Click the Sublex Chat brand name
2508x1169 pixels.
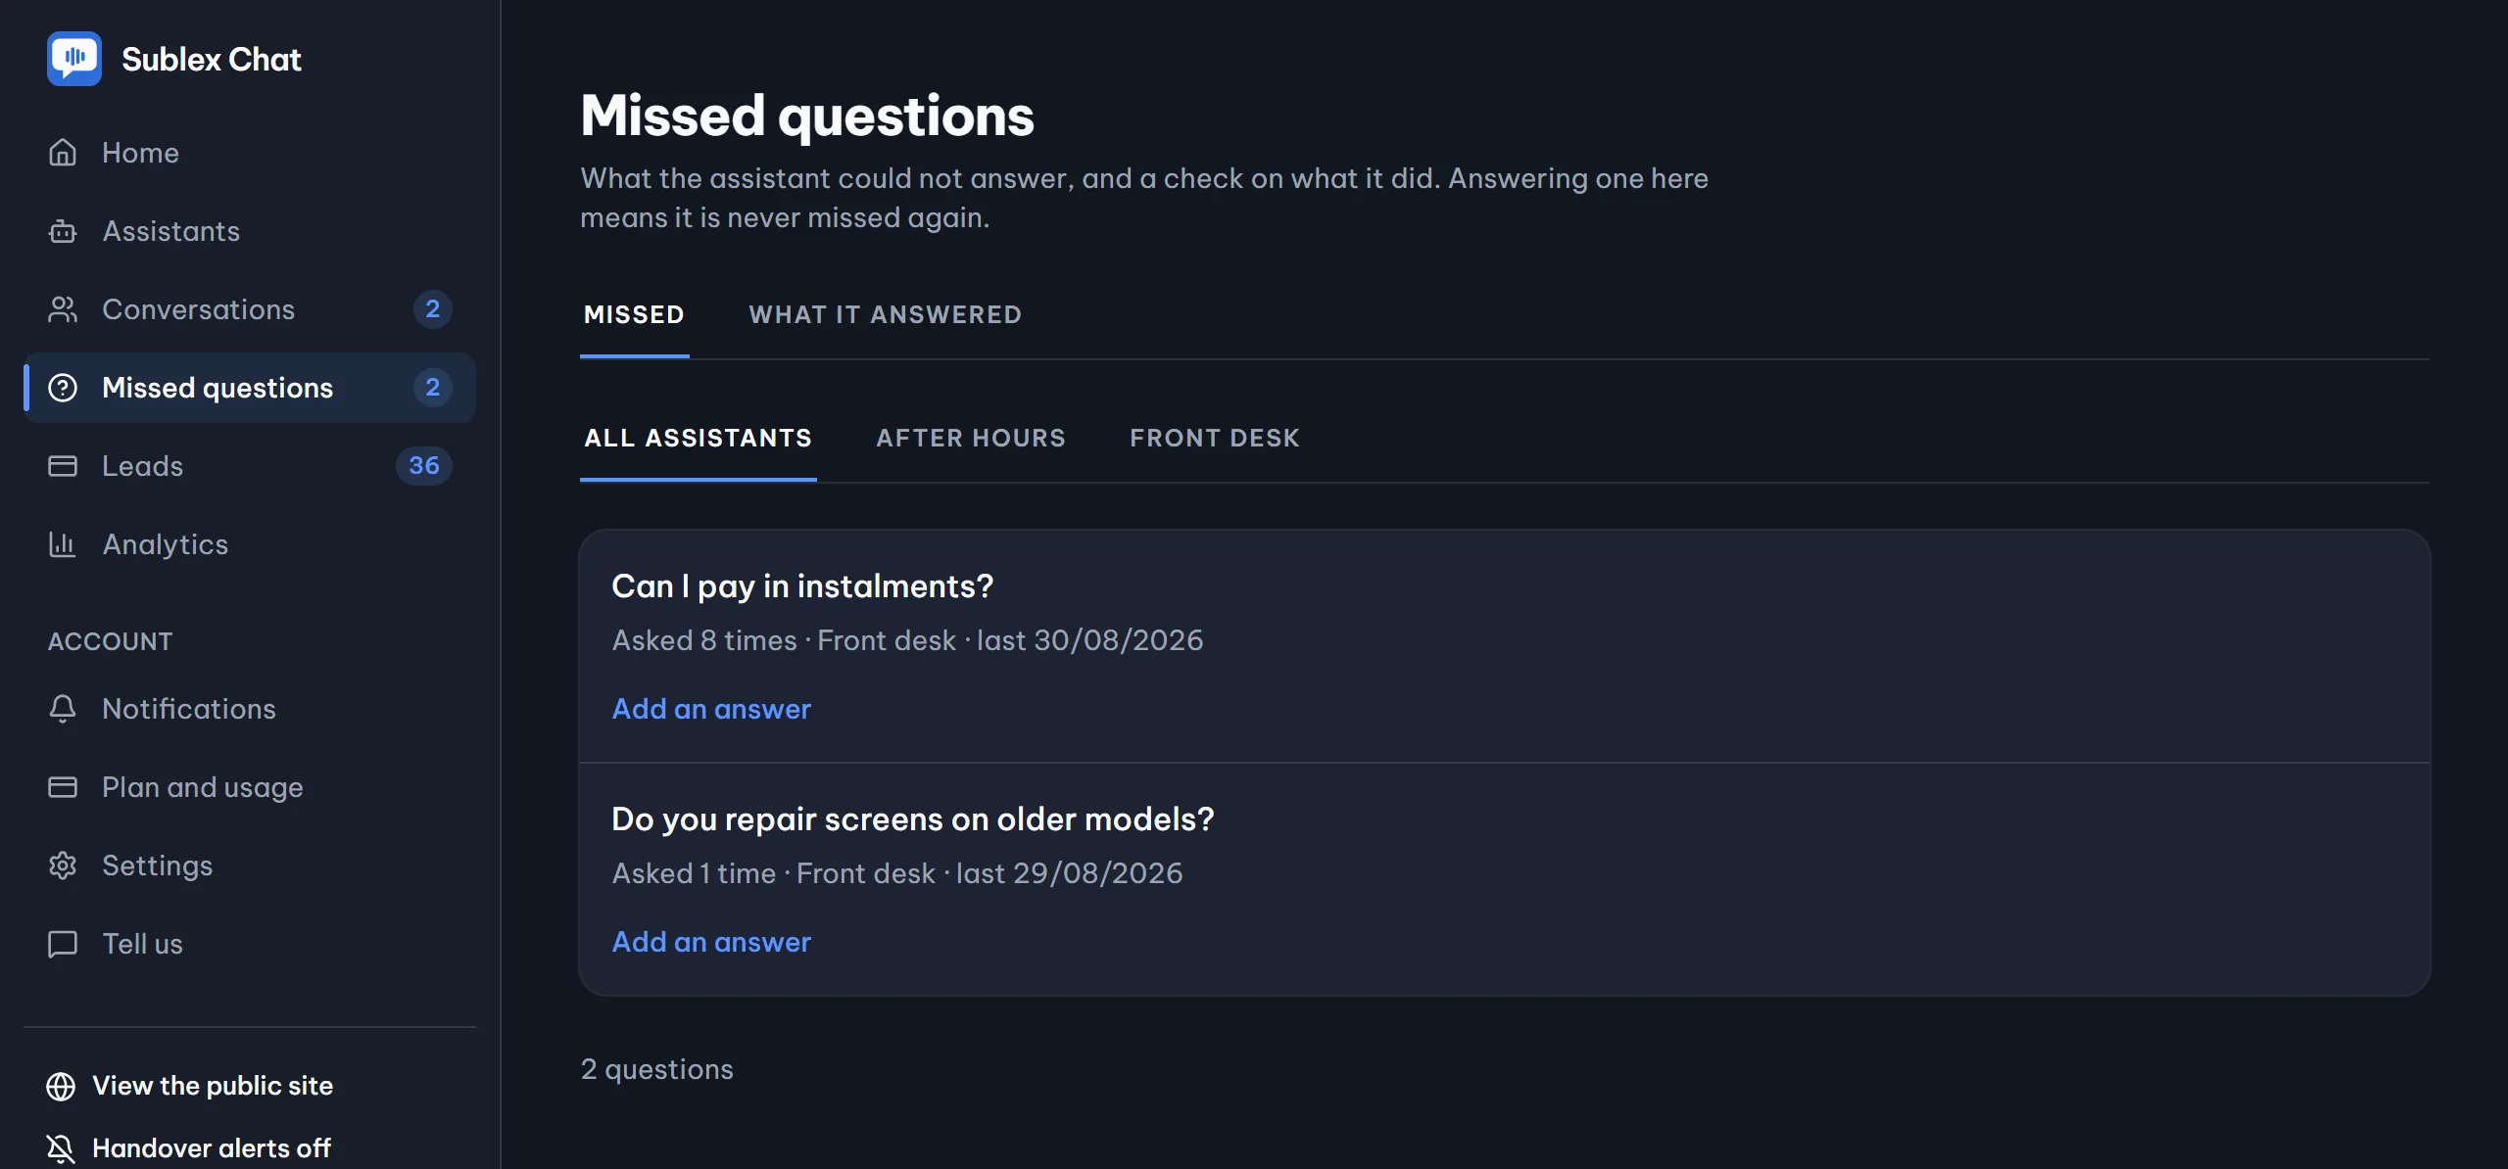pos(212,59)
